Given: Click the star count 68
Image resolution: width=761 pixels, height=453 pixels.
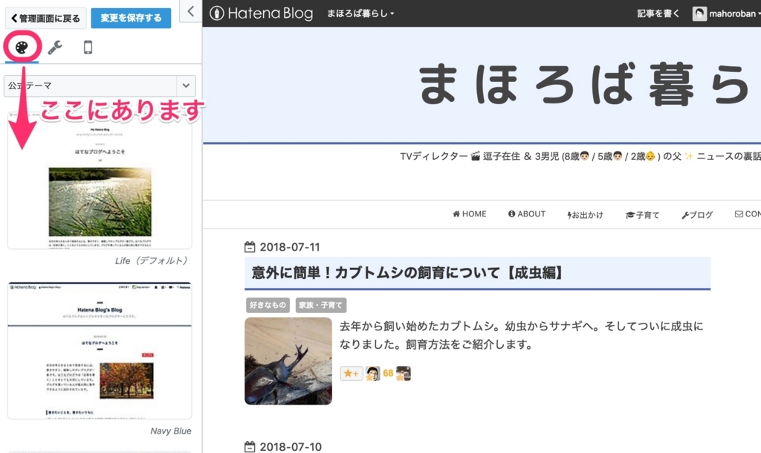Looking at the screenshot, I should [x=388, y=373].
